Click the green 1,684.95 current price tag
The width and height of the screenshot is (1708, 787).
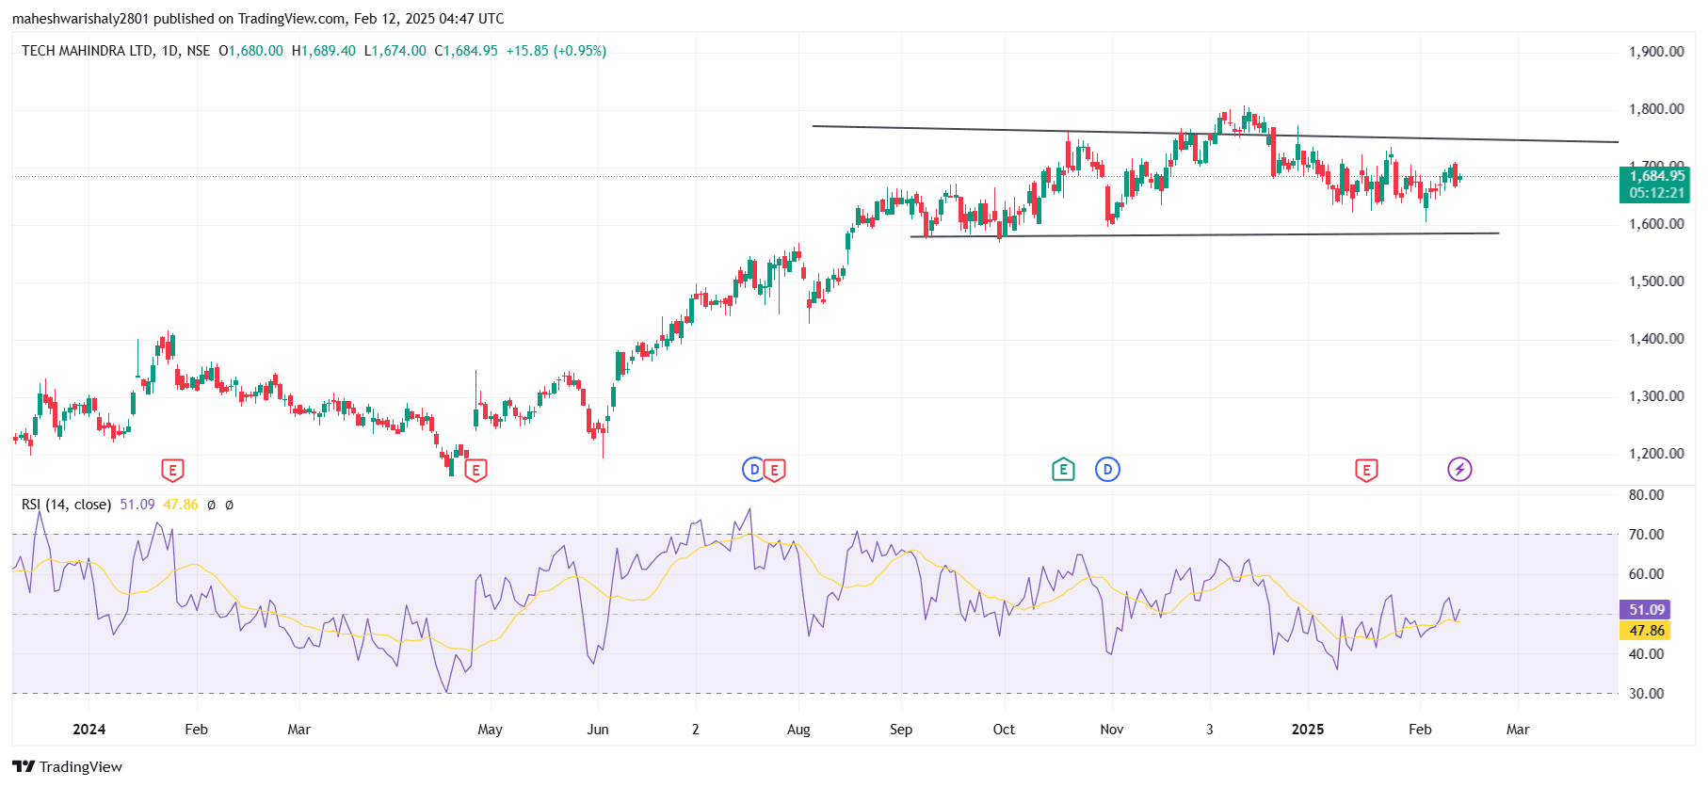point(1656,176)
